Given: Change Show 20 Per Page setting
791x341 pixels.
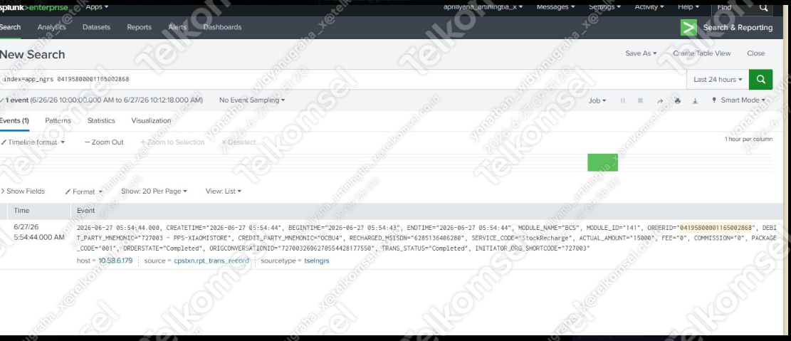Looking at the screenshot, I should 154,192.
